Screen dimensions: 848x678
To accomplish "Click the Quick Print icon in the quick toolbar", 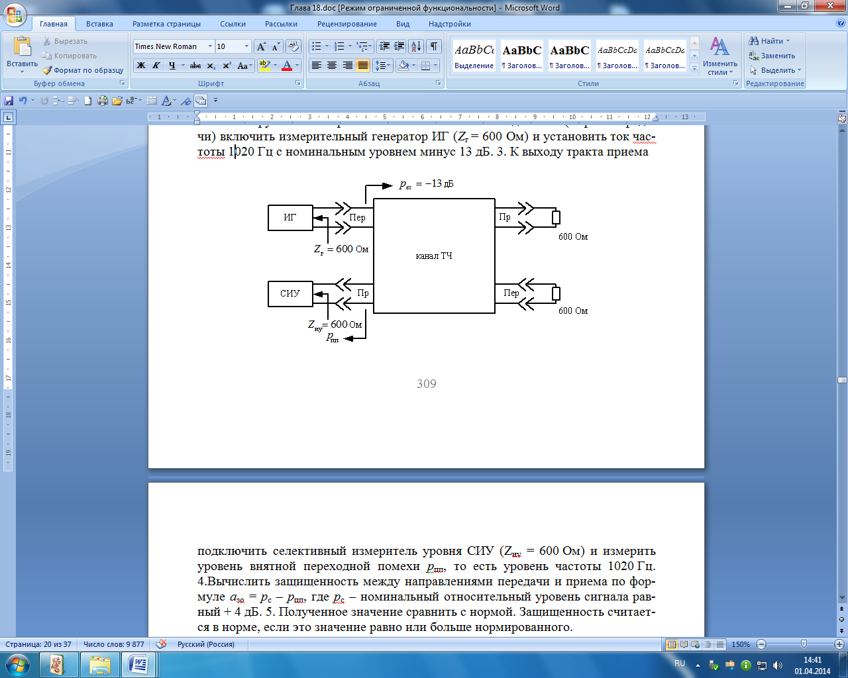I will point(103,101).
